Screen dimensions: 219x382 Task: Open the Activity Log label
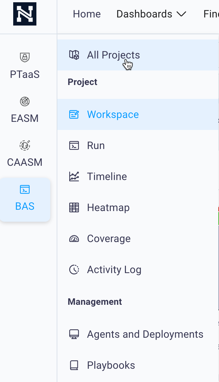114,270
